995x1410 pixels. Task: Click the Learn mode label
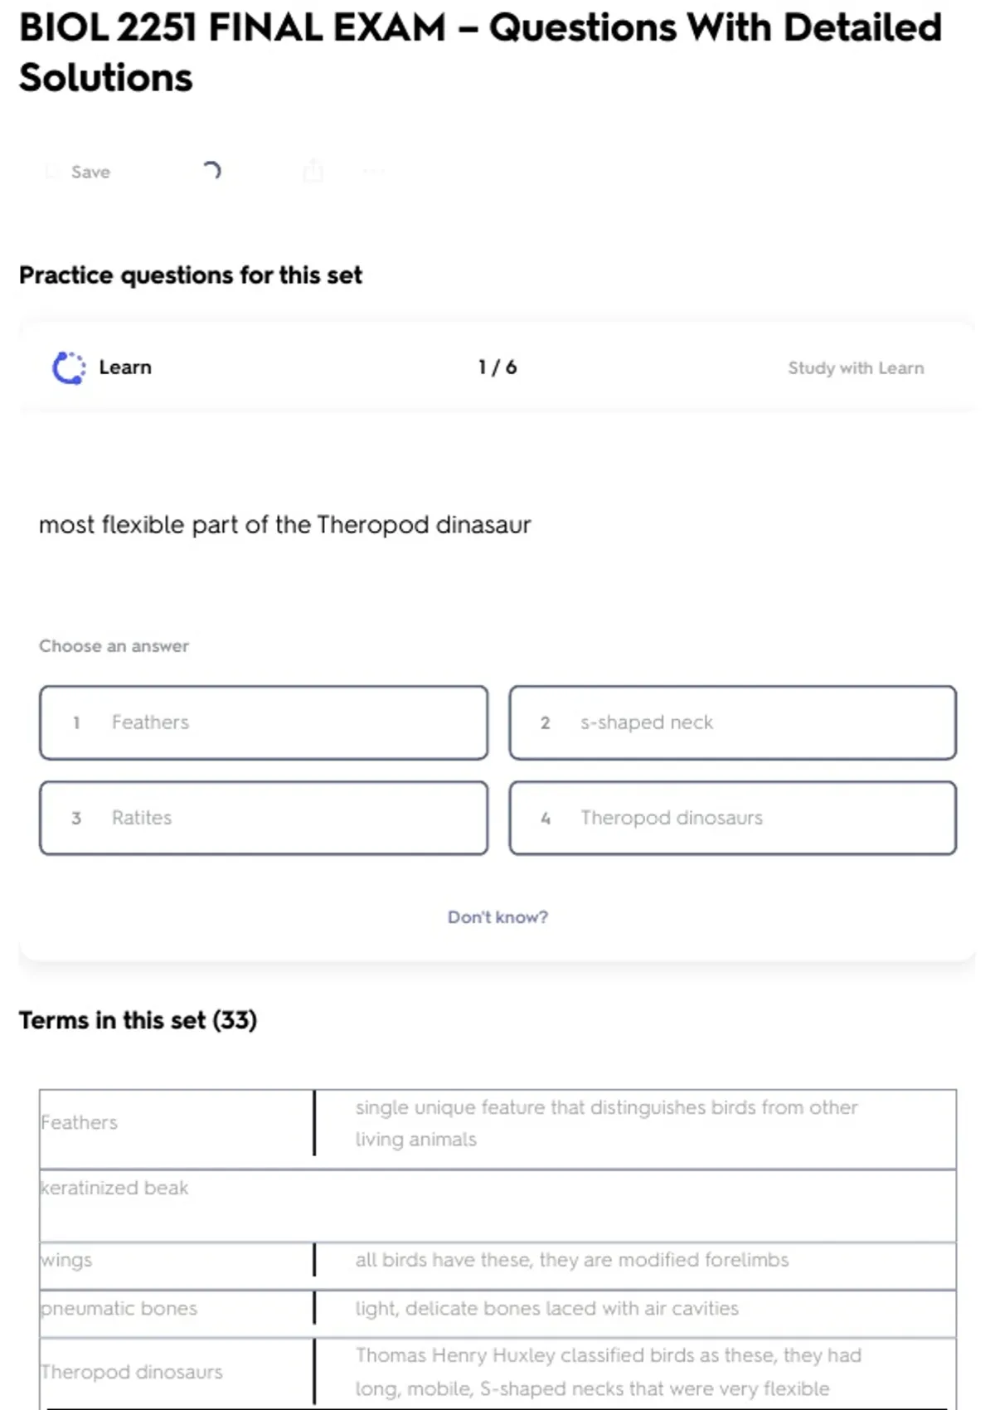pos(125,367)
